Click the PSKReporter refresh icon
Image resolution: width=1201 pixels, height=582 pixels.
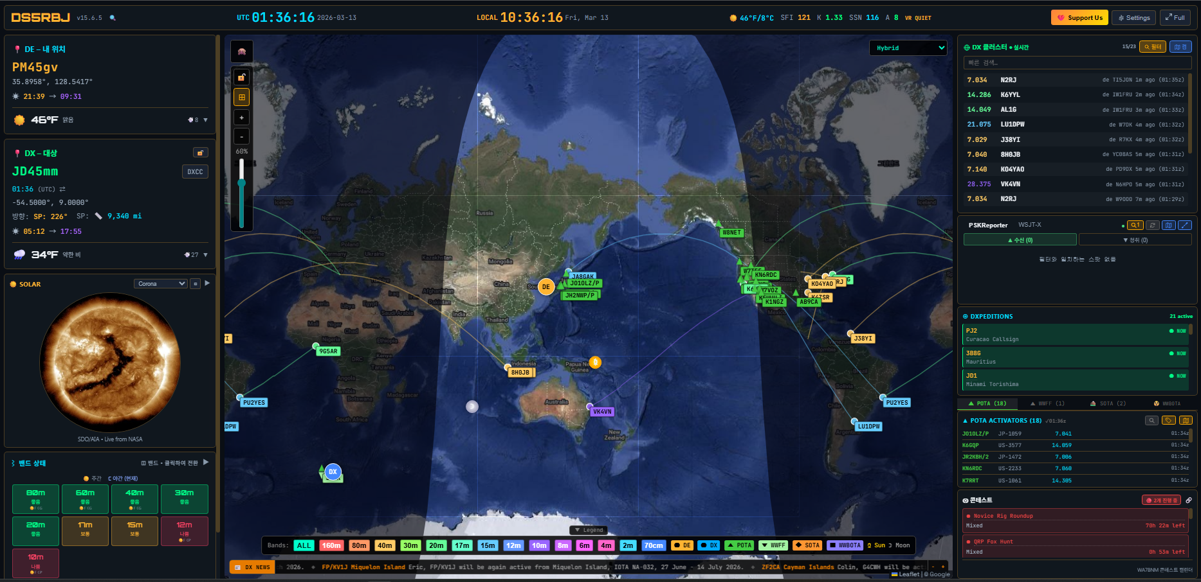pyautogui.click(x=1153, y=225)
